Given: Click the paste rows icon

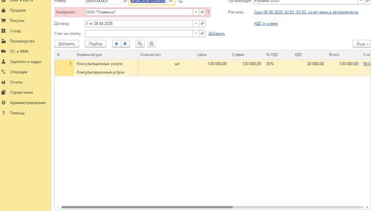Looking at the screenshot, I should coord(152,44).
